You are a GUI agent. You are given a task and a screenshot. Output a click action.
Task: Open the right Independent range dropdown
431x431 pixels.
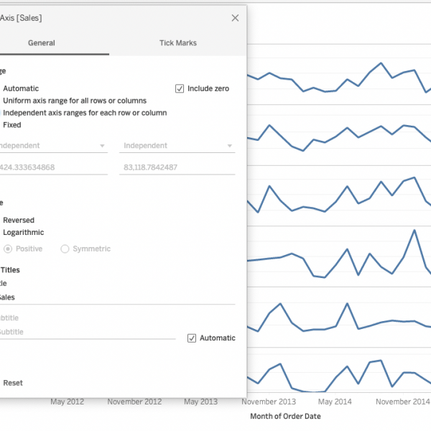[177, 146]
